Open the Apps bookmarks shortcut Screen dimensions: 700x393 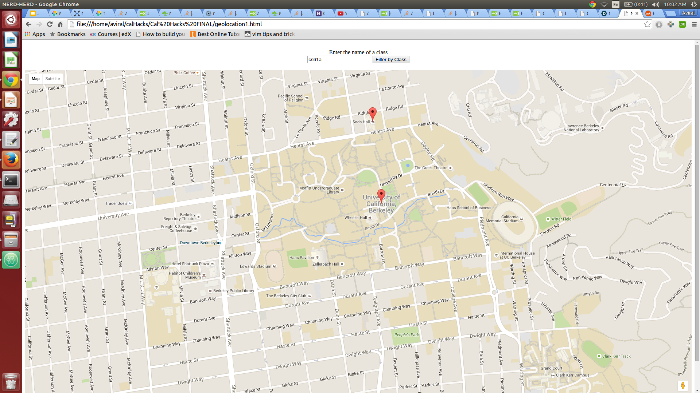pyautogui.click(x=35, y=34)
